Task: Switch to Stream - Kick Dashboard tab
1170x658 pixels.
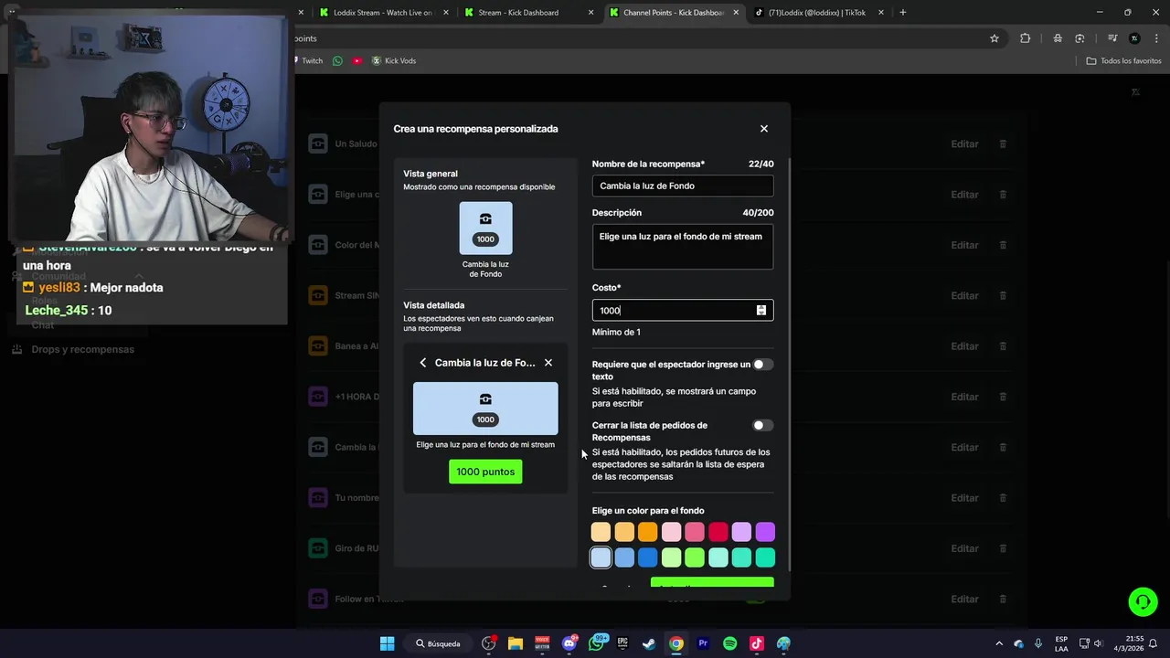Action: tap(528, 13)
